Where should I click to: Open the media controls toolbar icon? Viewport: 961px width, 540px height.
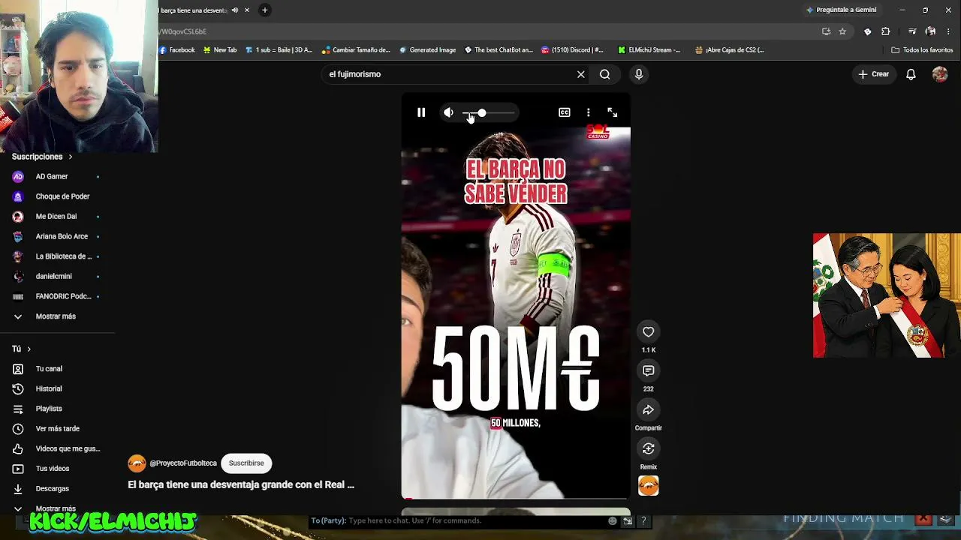pos(912,31)
